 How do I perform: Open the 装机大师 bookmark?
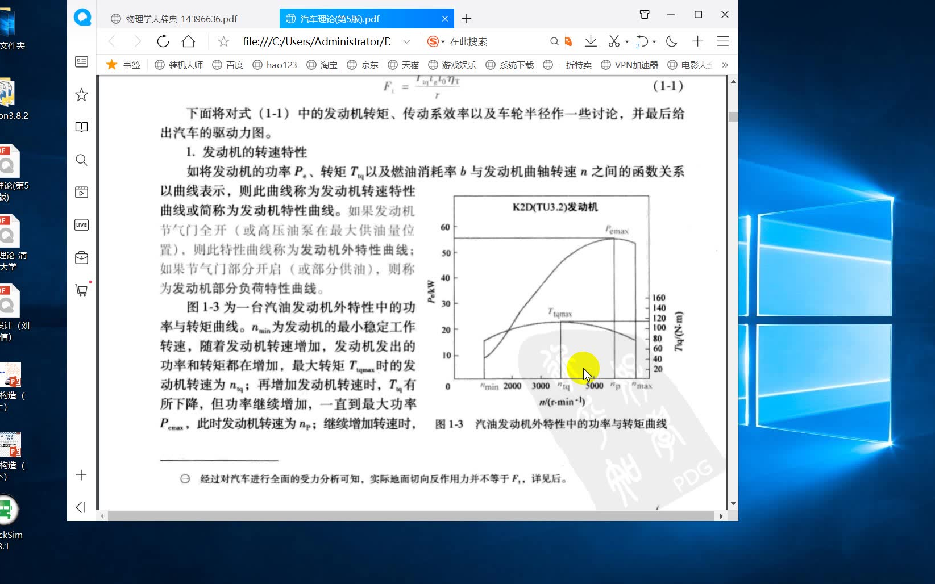[x=179, y=65]
